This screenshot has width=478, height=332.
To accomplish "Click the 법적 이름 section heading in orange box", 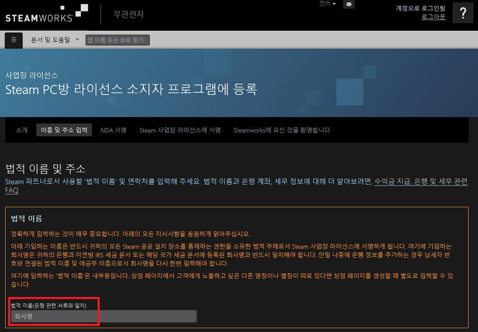I will pos(26,218).
